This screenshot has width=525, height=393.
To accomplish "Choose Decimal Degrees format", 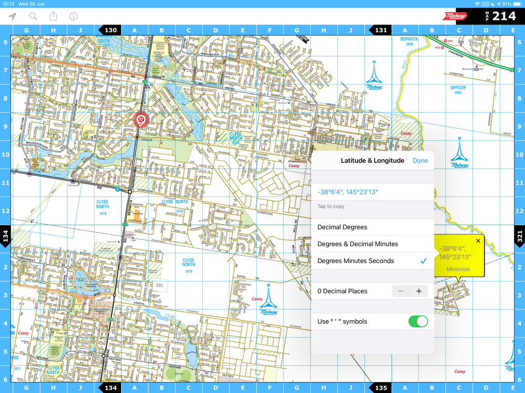I will point(372,227).
